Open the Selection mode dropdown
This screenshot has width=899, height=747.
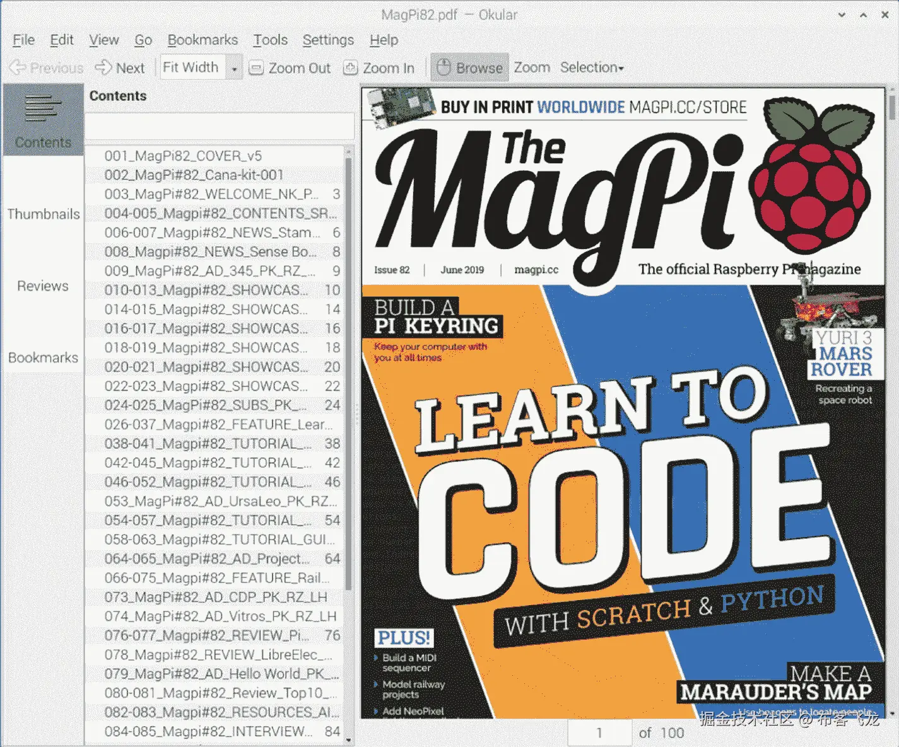(x=591, y=67)
